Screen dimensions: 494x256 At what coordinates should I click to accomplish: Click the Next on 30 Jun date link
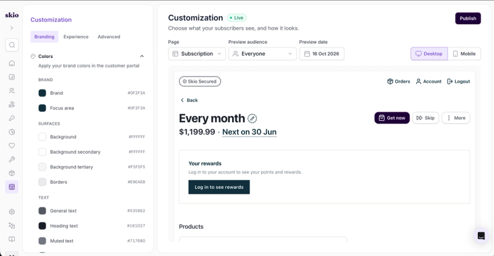pyautogui.click(x=249, y=132)
